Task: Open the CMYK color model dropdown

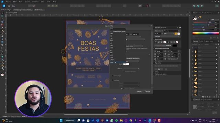Action: (x=214, y=20)
